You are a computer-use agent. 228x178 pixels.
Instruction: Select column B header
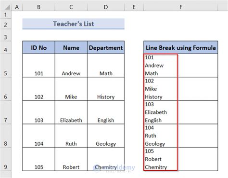tap(38, 7)
